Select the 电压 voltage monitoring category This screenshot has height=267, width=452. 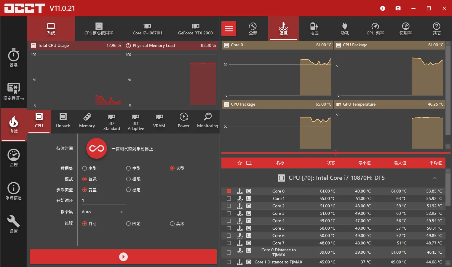pyautogui.click(x=314, y=28)
